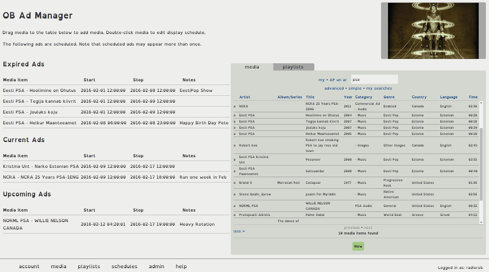489x272 pixels.
Task: Sort media by Artist column
Action: (x=245, y=97)
